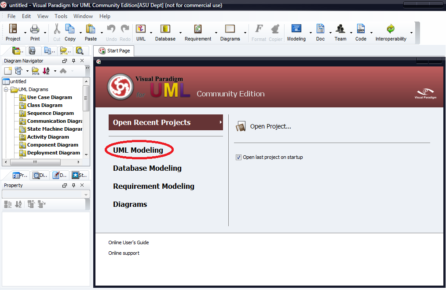Pin the Diagram Navigator panel

click(73, 61)
